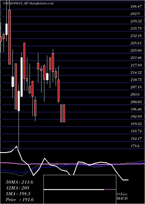The width and height of the screenshot is (145, 204).
Task: Click the 178.6 price axis label
Action: coord(135,146)
